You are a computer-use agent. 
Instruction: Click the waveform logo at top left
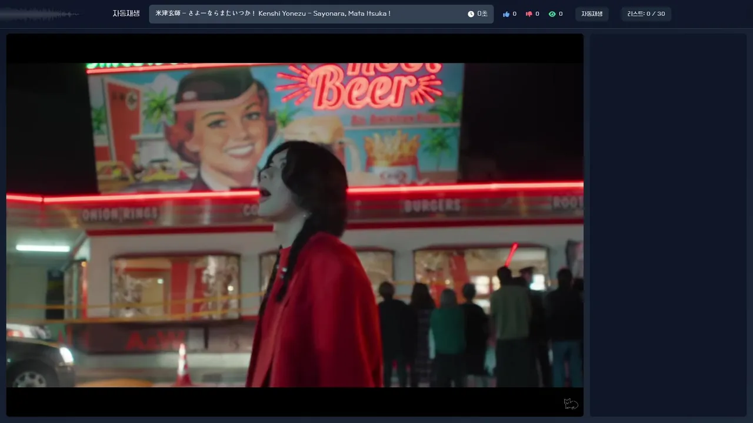point(41,14)
